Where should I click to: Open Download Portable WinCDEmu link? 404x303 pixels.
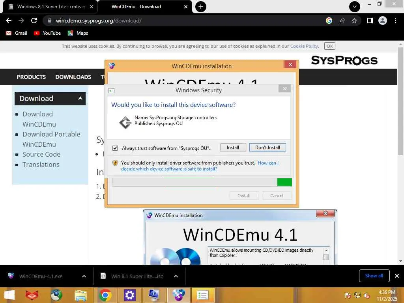[51, 139]
